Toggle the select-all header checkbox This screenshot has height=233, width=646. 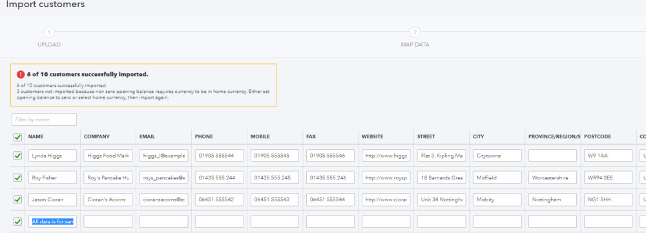point(17,137)
